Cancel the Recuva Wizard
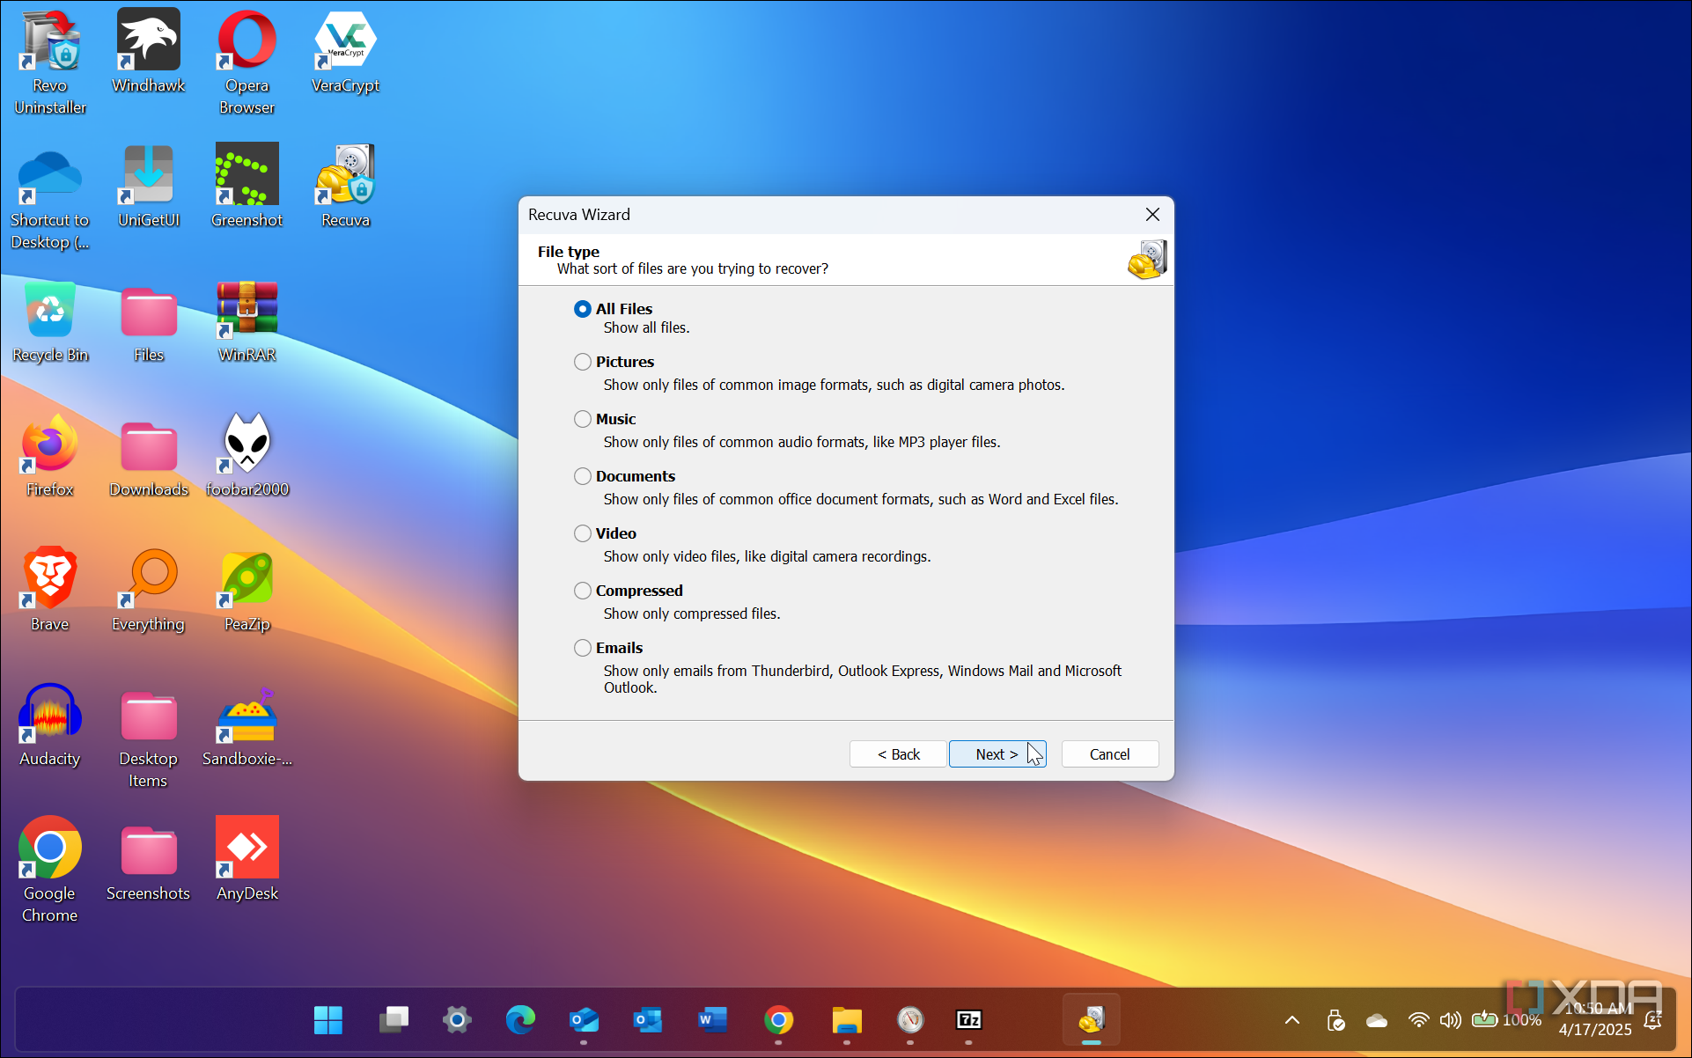 coord(1109,754)
